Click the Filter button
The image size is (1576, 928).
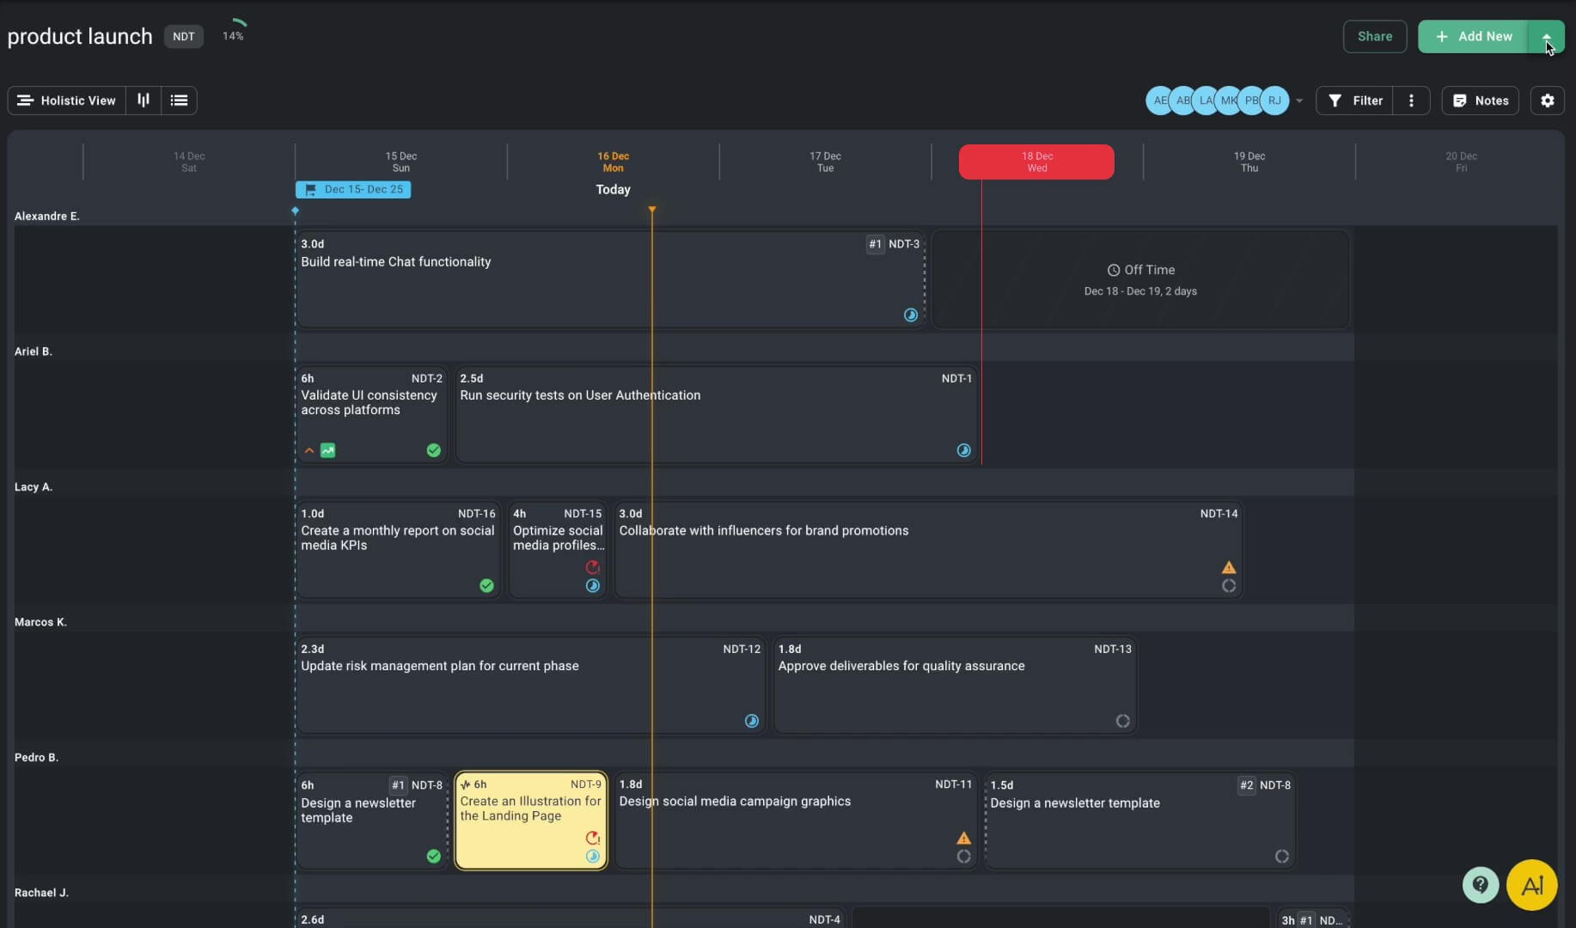[1355, 101]
